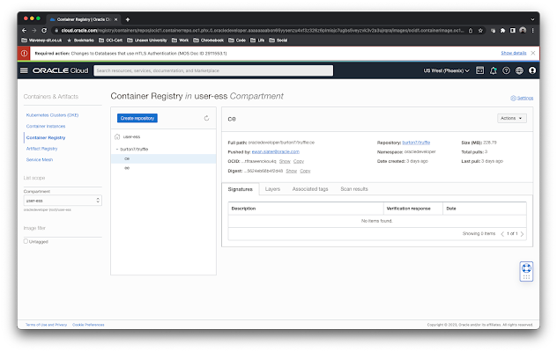This screenshot has width=557, height=352.
Task: Open Cookie Preferences link
Action: 88,325
